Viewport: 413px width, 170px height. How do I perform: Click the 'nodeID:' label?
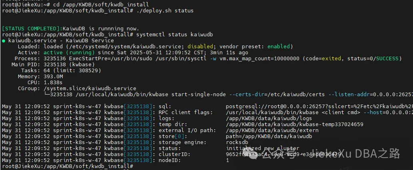[170, 160]
